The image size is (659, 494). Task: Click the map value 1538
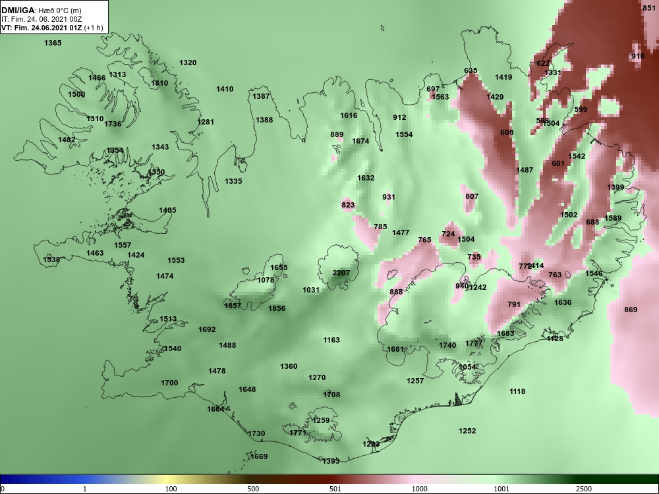pyautogui.click(x=51, y=260)
